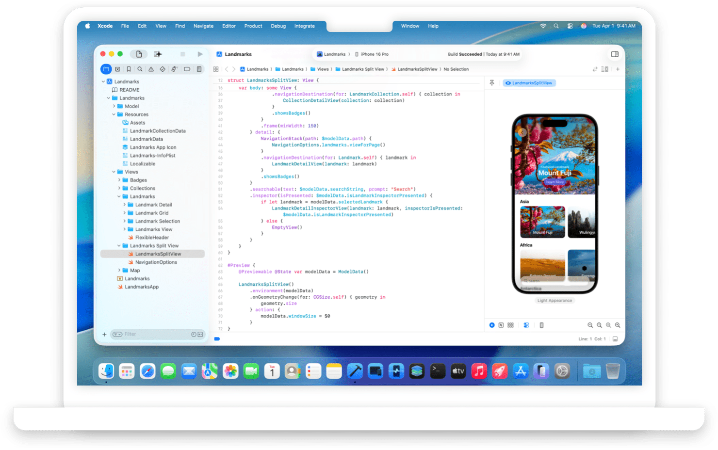This screenshot has height=450, width=718.
Task: Collapse the Views folder
Action: point(114,172)
